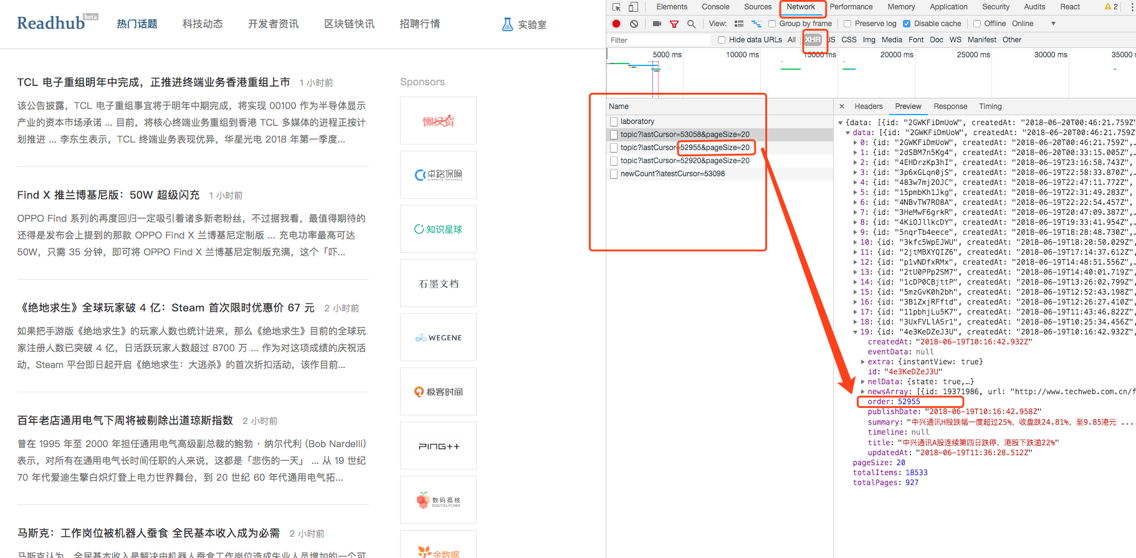Expand the extra object
The image size is (1136, 558).
pos(863,362)
